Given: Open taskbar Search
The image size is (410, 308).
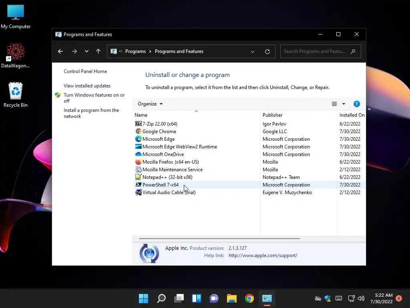Looking at the screenshot, I should coord(161,298).
